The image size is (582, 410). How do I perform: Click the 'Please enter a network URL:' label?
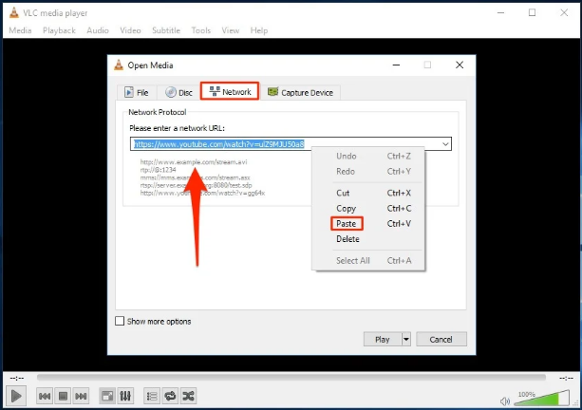coord(177,128)
